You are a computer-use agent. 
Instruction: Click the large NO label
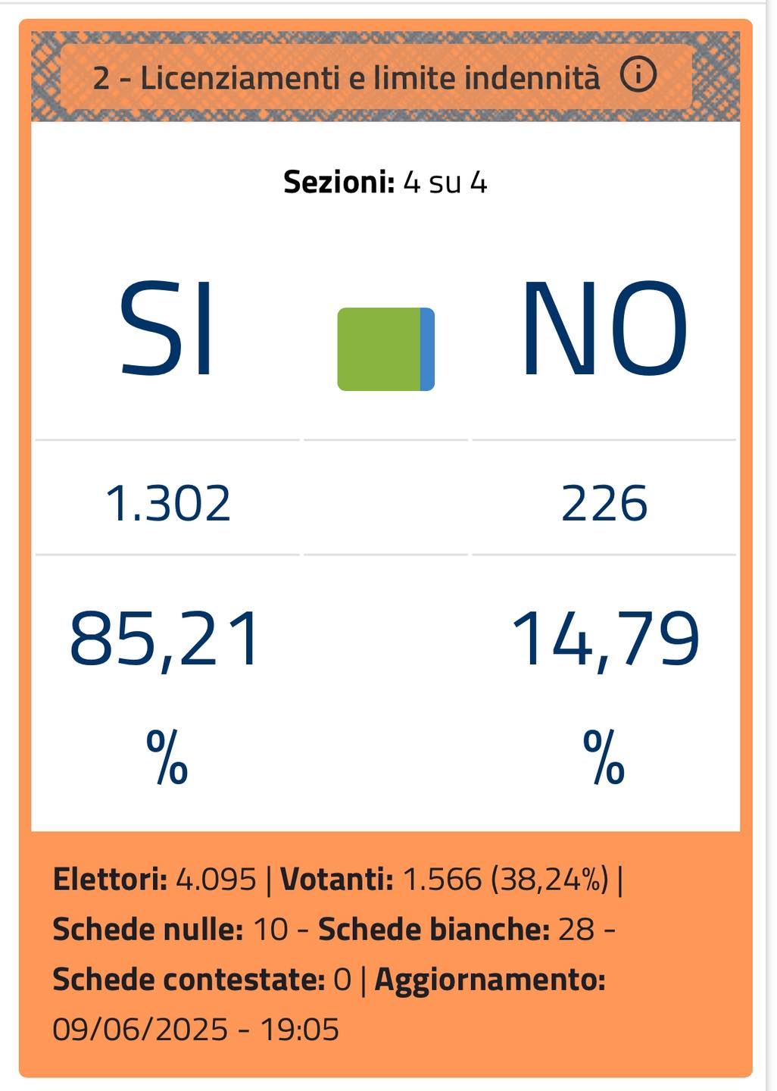coord(604,329)
